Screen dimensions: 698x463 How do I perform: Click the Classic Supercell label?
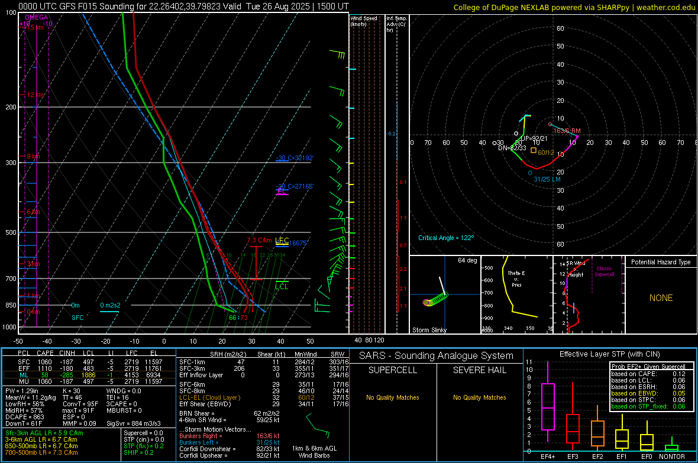(604, 271)
